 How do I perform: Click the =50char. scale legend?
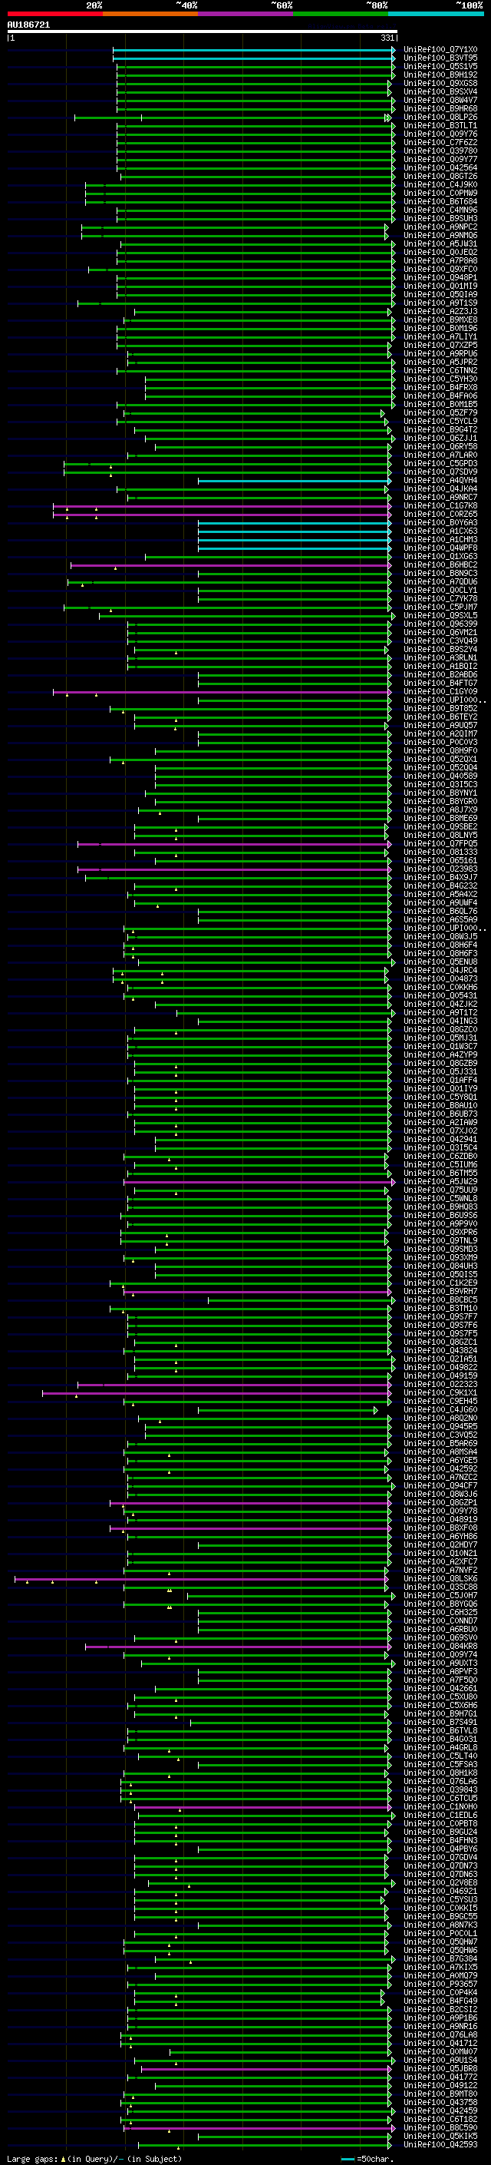366,2158
